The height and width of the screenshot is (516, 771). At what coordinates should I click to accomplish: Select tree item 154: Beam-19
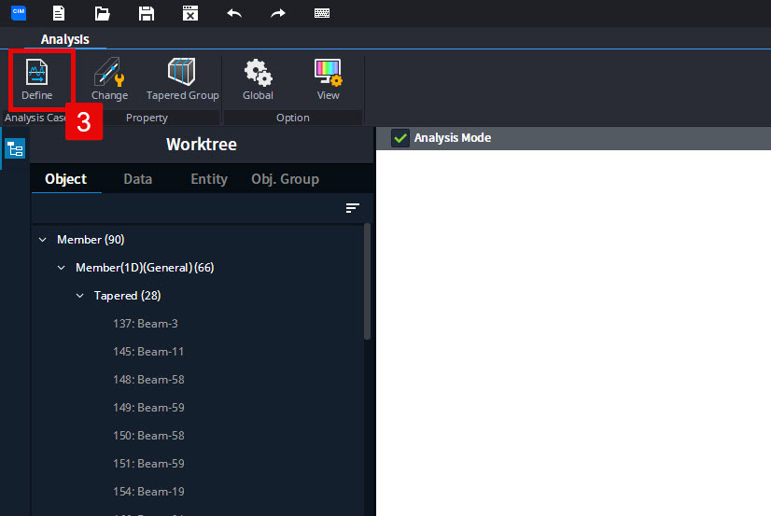pos(149,492)
